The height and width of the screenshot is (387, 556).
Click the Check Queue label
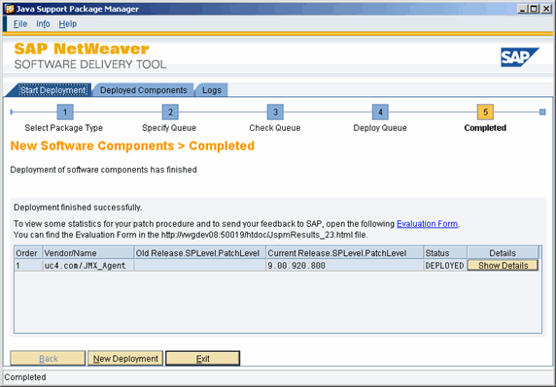point(275,128)
